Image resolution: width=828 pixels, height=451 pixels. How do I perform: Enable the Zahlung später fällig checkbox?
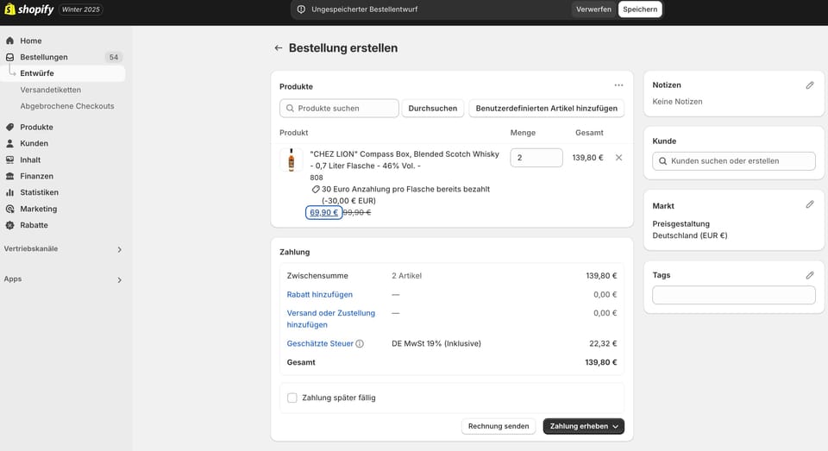292,398
